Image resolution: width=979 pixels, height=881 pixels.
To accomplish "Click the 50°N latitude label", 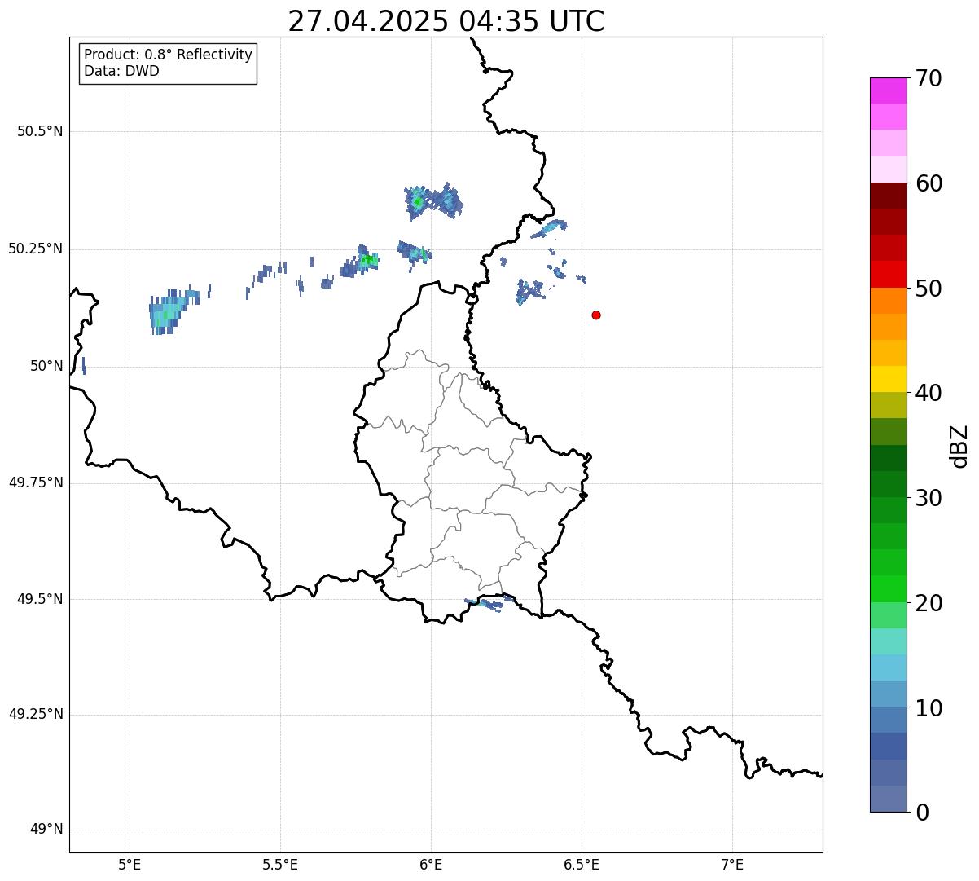I will click(x=46, y=366).
